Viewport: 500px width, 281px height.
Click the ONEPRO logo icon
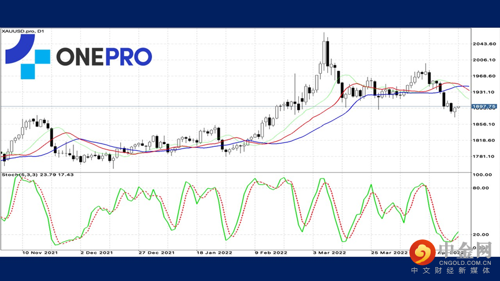point(28,57)
